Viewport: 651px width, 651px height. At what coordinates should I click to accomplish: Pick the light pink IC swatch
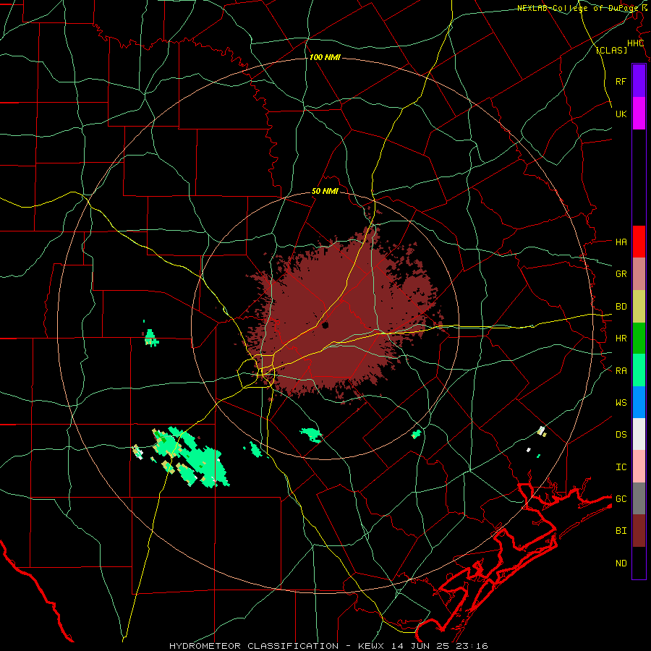[x=639, y=467]
